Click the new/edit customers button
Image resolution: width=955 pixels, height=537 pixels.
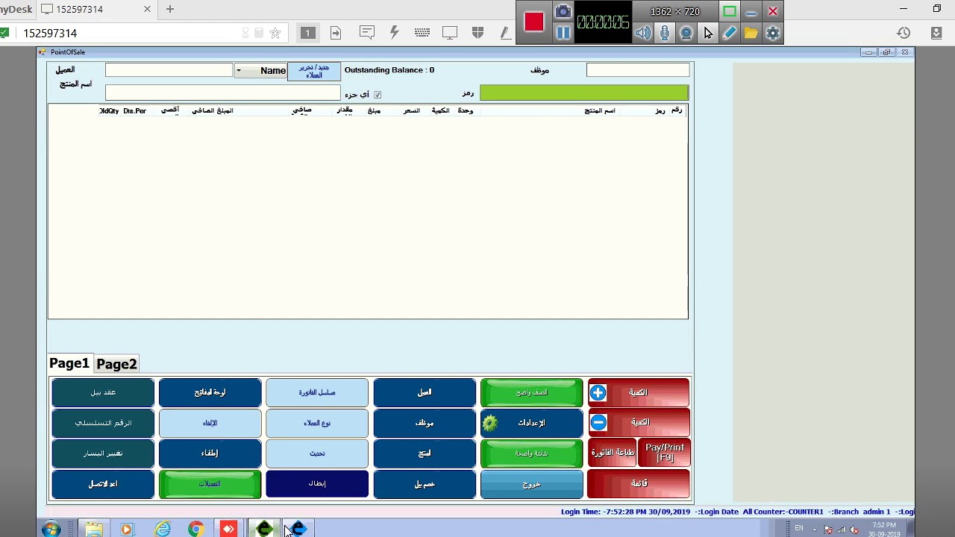(314, 71)
